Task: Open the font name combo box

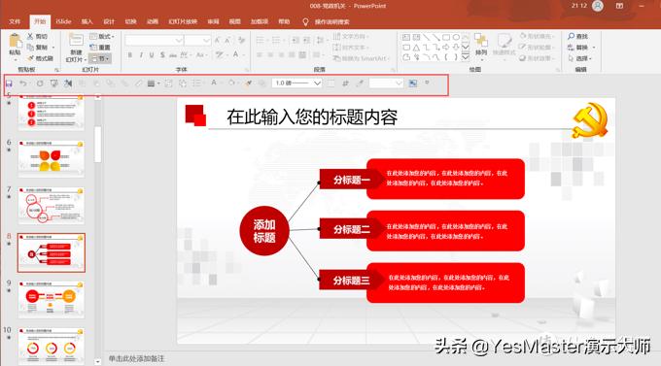Action: coord(154,41)
